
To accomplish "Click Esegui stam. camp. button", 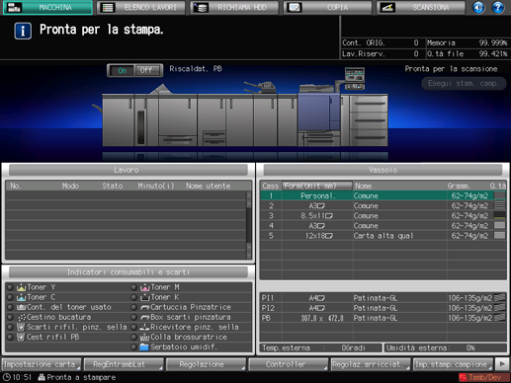I will click(x=464, y=84).
